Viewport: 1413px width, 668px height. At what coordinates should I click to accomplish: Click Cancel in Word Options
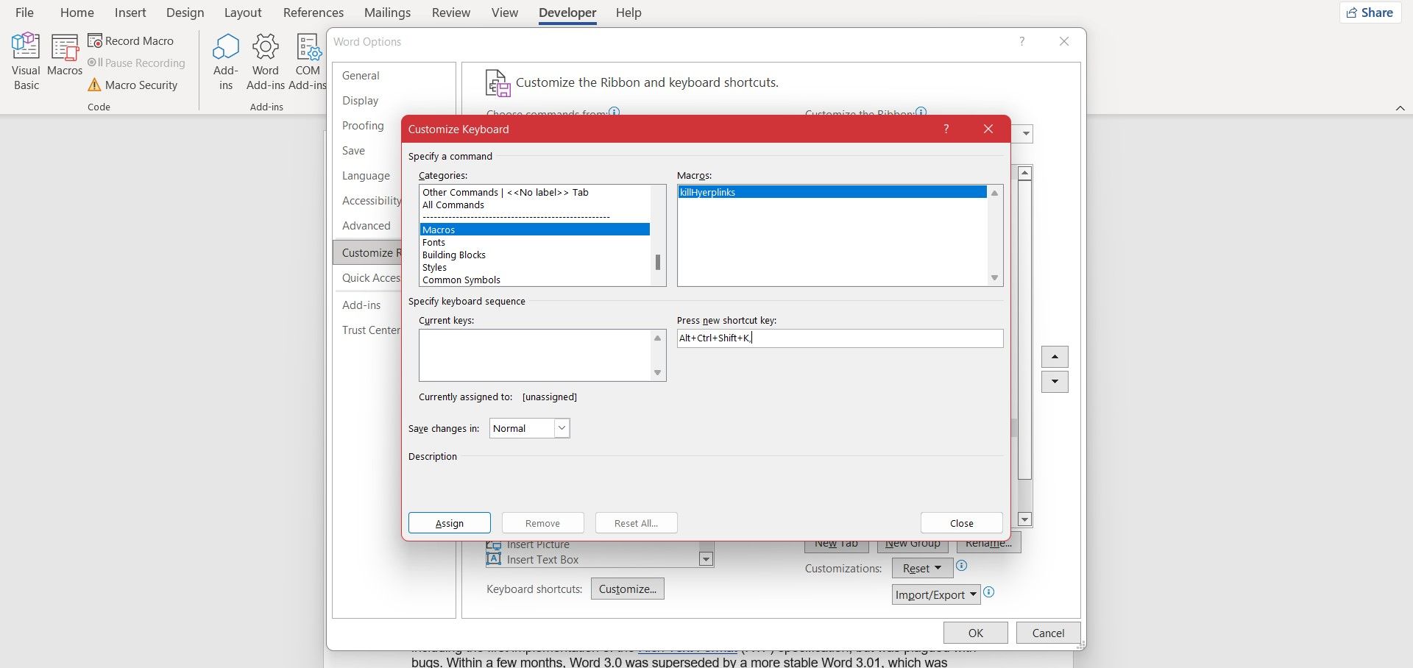pyautogui.click(x=1048, y=633)
